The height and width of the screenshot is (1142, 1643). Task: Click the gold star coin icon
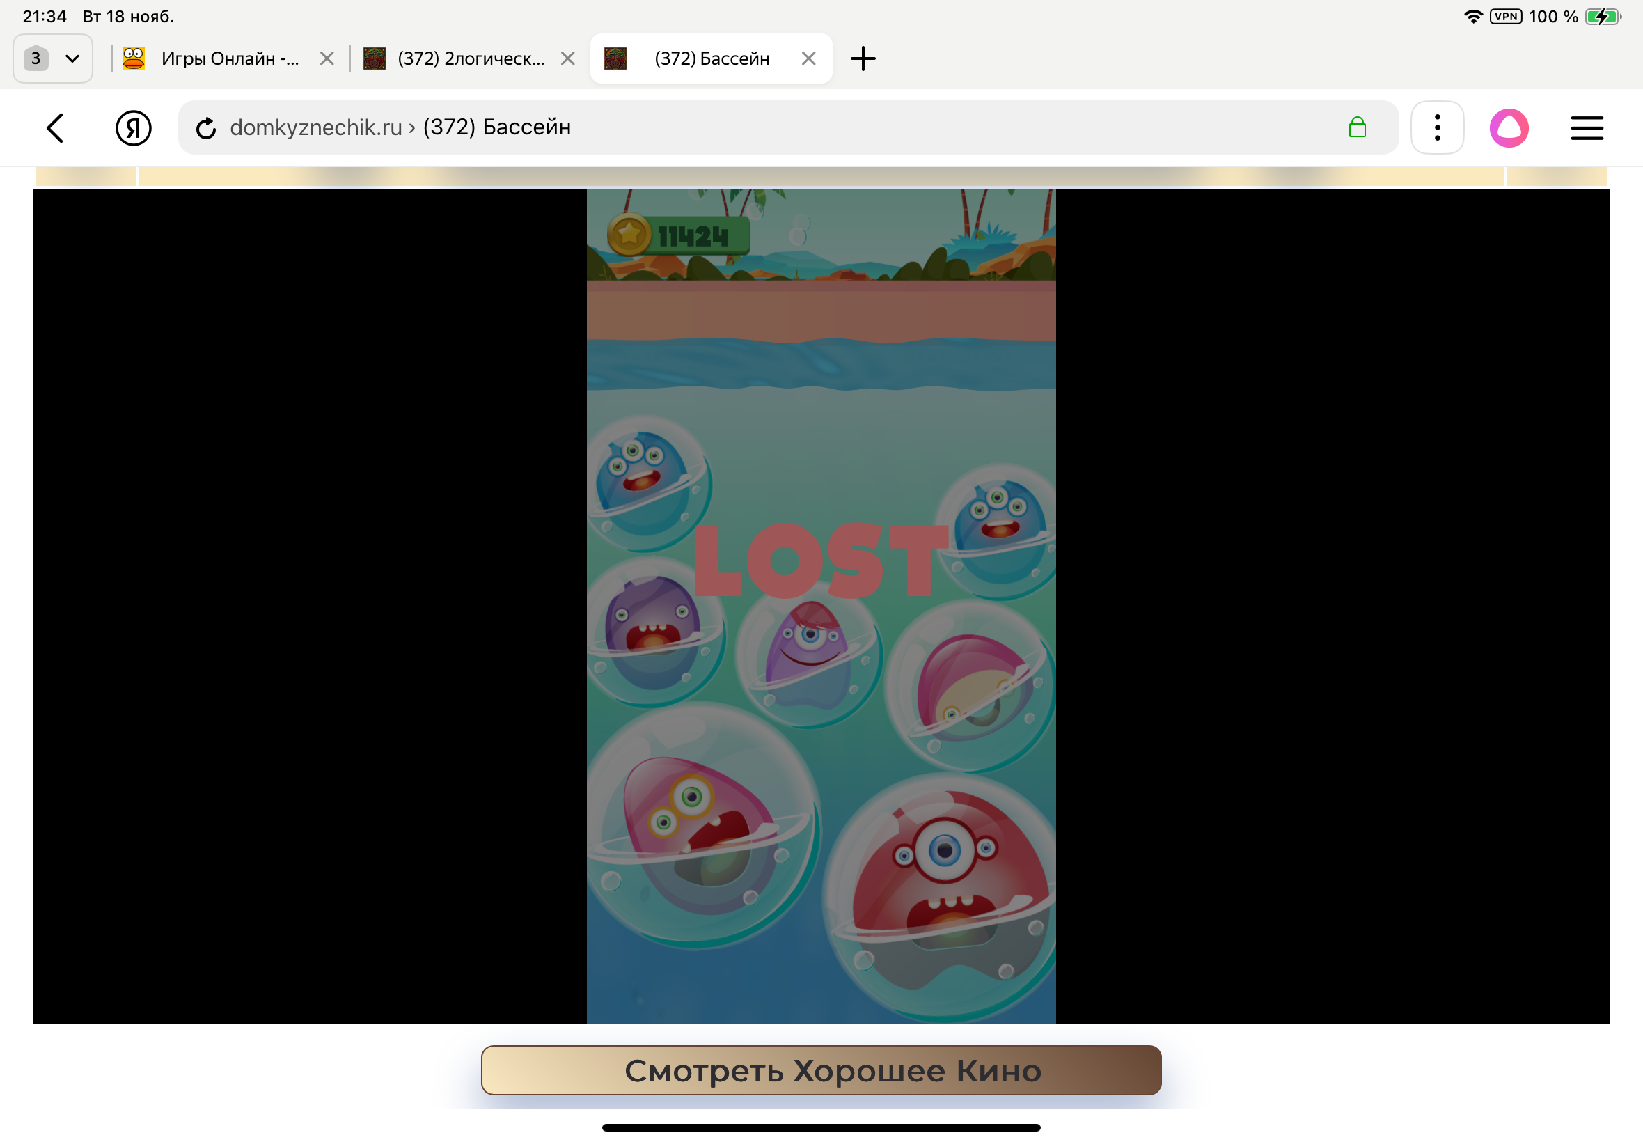click(x=628, y=234)
